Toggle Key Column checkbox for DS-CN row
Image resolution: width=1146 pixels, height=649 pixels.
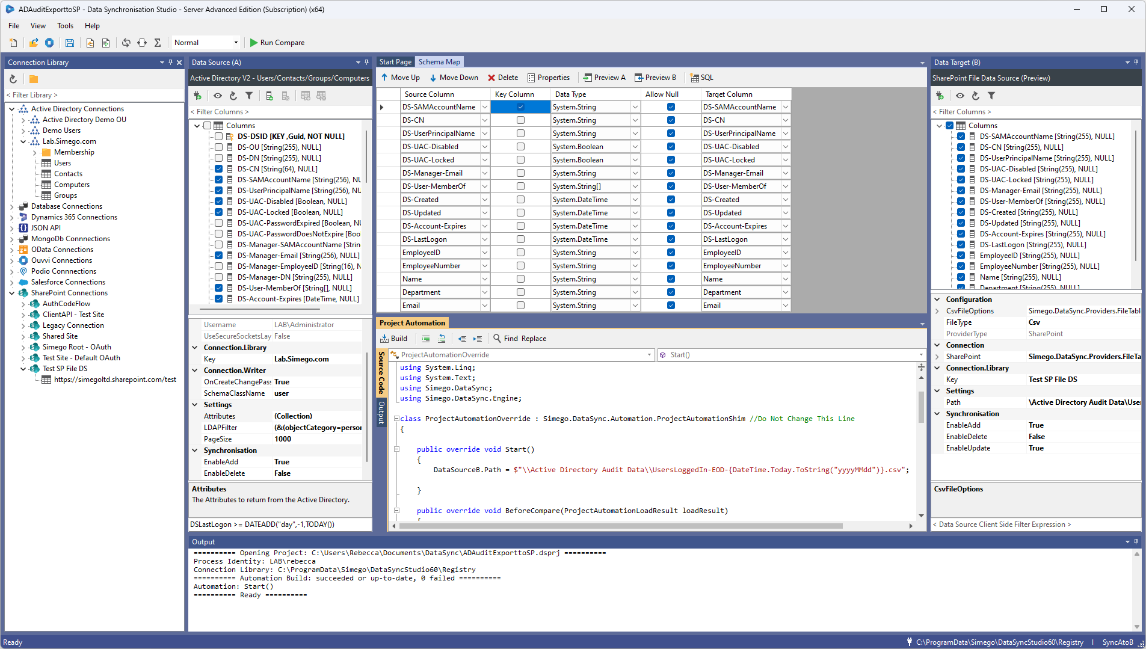[520, 120]
